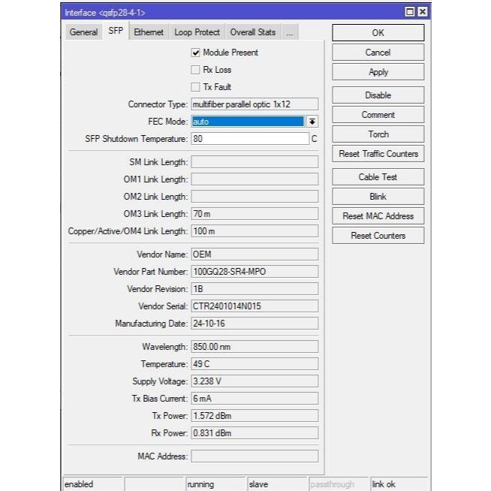491x491 pixels.
Task: Click Reset Traffic Counters
Action: [x=378, y=154]
